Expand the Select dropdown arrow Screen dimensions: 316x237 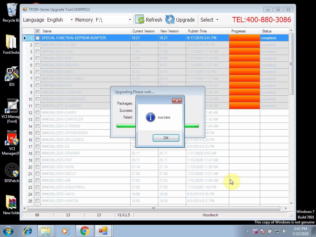[217, 20]
